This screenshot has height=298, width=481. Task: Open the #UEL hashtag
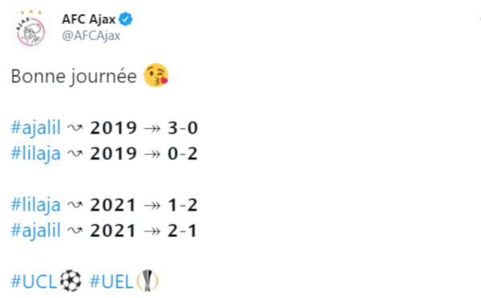click(111, 281)
